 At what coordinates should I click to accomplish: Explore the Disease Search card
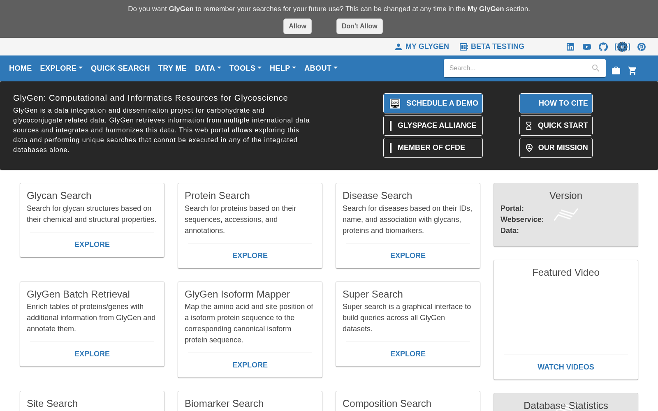[x=408, y=256]
